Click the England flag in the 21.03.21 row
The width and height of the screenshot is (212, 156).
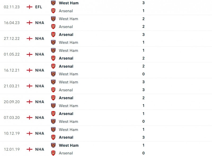click(x=29, y=86)
